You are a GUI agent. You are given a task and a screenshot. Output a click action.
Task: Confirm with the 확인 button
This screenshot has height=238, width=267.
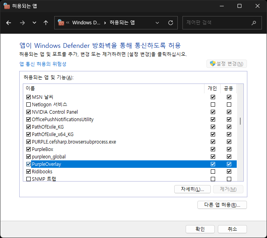point(200,229)
